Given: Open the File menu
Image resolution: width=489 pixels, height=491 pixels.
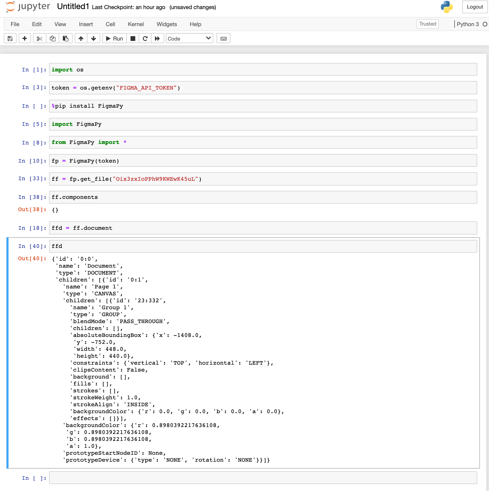Looking at the screenshot, I should (15, 24).
